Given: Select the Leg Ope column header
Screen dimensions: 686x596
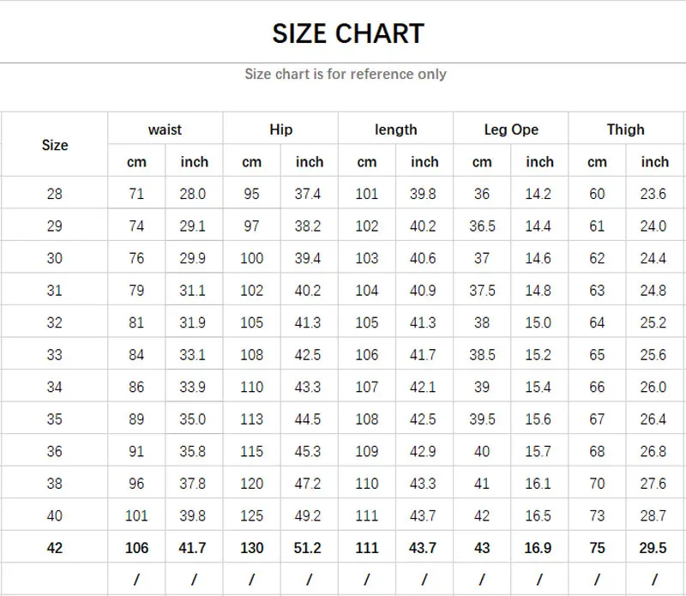Looking at the screenshot, I should click(x=511, y=129).
